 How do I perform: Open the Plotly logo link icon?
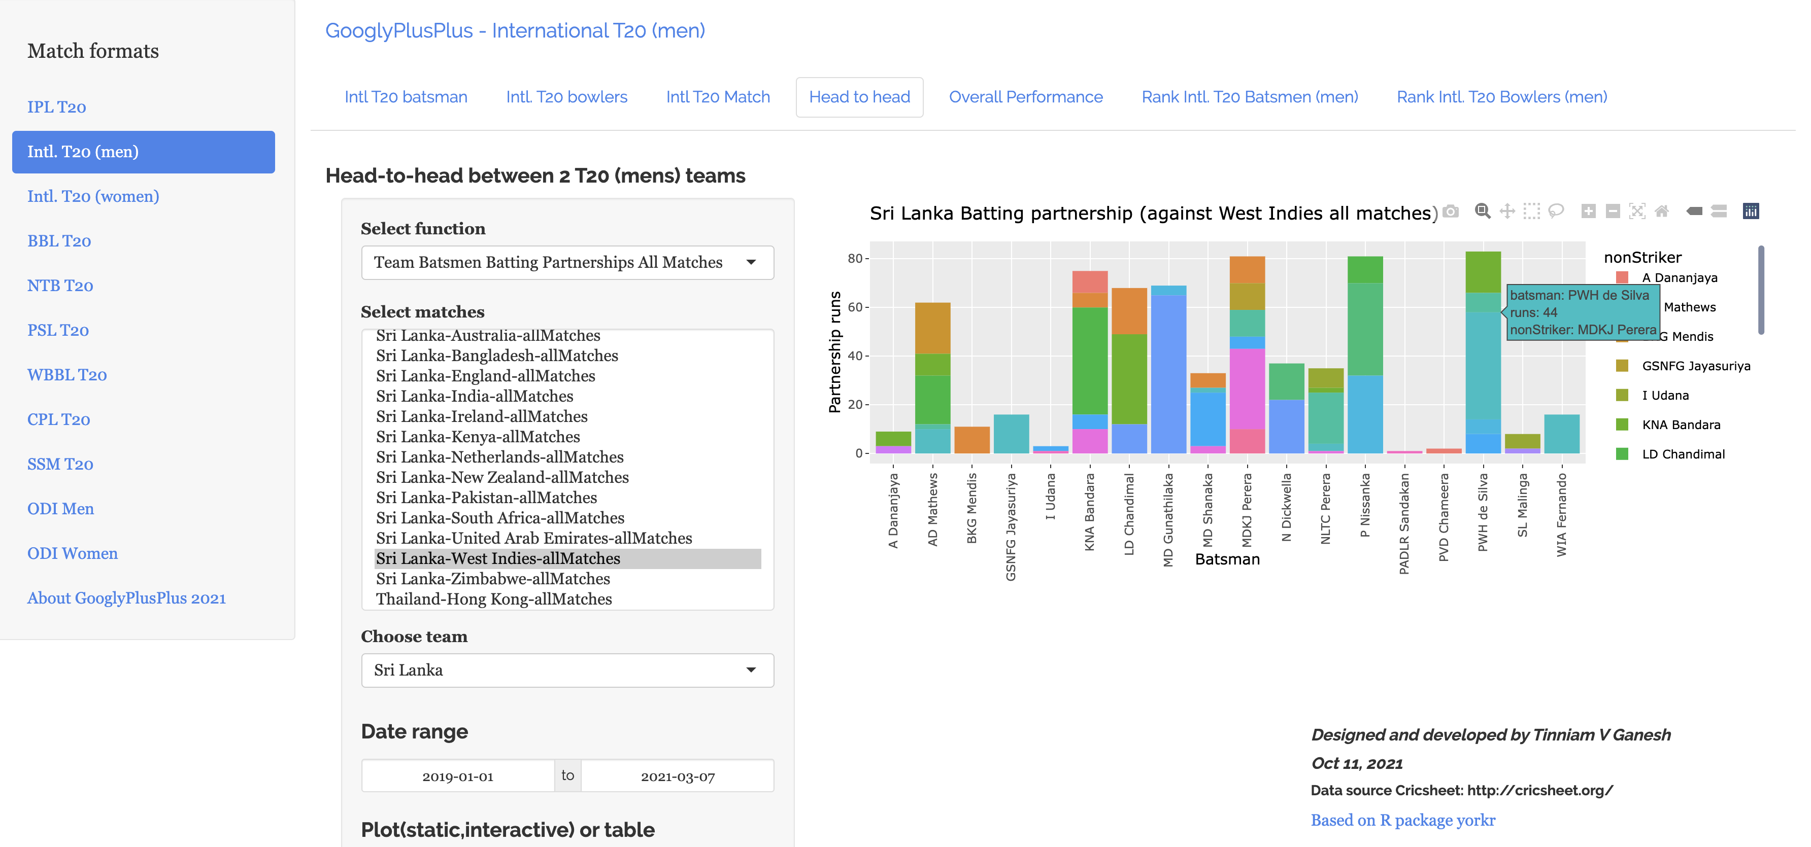tap(1751, 211)
